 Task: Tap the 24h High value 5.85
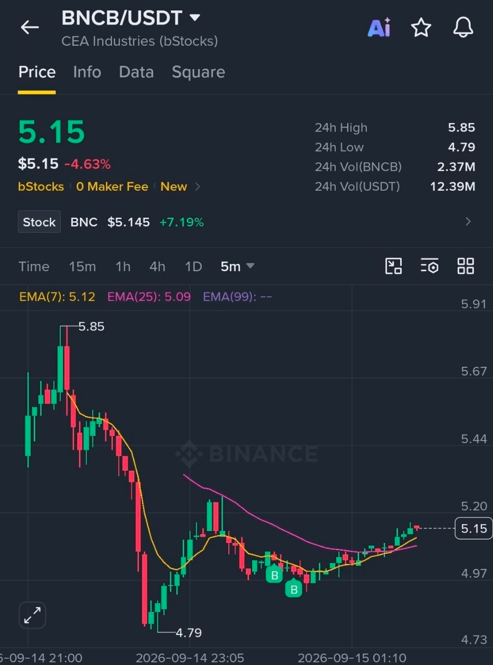(x=461, y=128)
